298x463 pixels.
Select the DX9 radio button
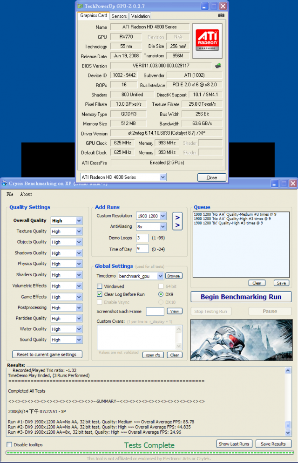(x=161, y=294)
